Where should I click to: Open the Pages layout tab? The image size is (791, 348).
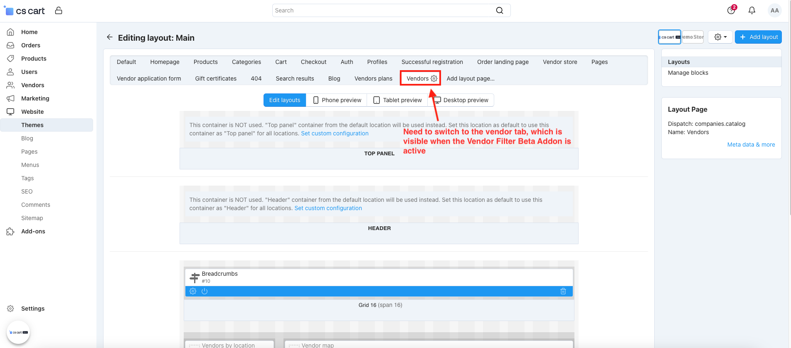(600, 62)
